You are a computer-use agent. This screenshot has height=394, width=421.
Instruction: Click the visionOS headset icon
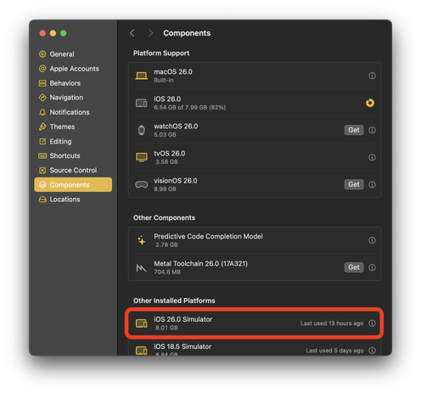(x=142, y=184)
